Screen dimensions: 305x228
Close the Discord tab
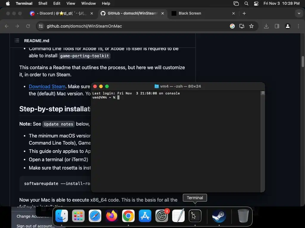pos(92,13)
